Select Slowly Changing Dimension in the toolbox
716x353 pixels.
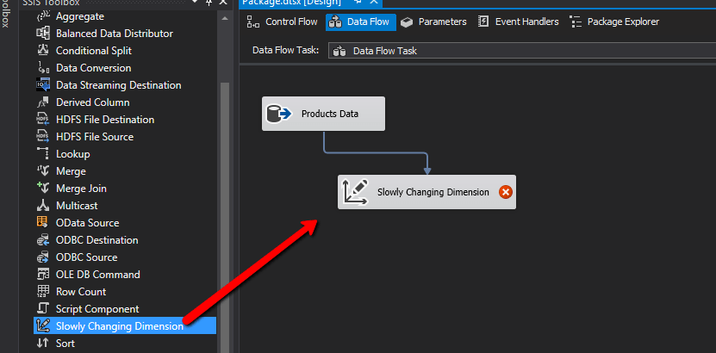[119, 326]
